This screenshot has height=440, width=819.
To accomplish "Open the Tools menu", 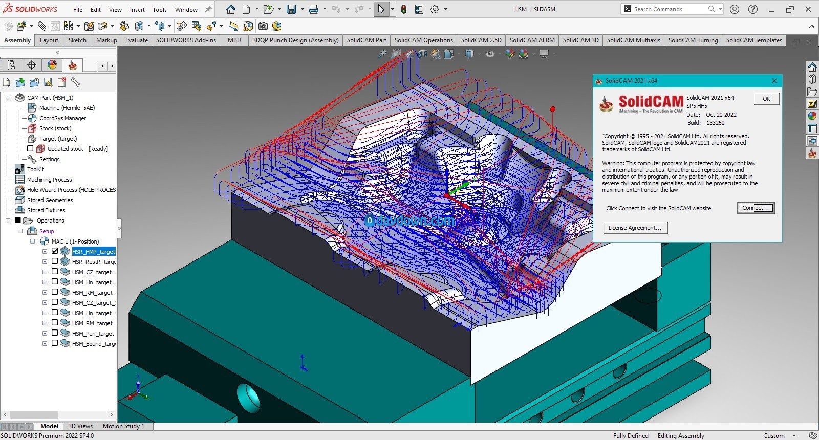I will (160, 10).
